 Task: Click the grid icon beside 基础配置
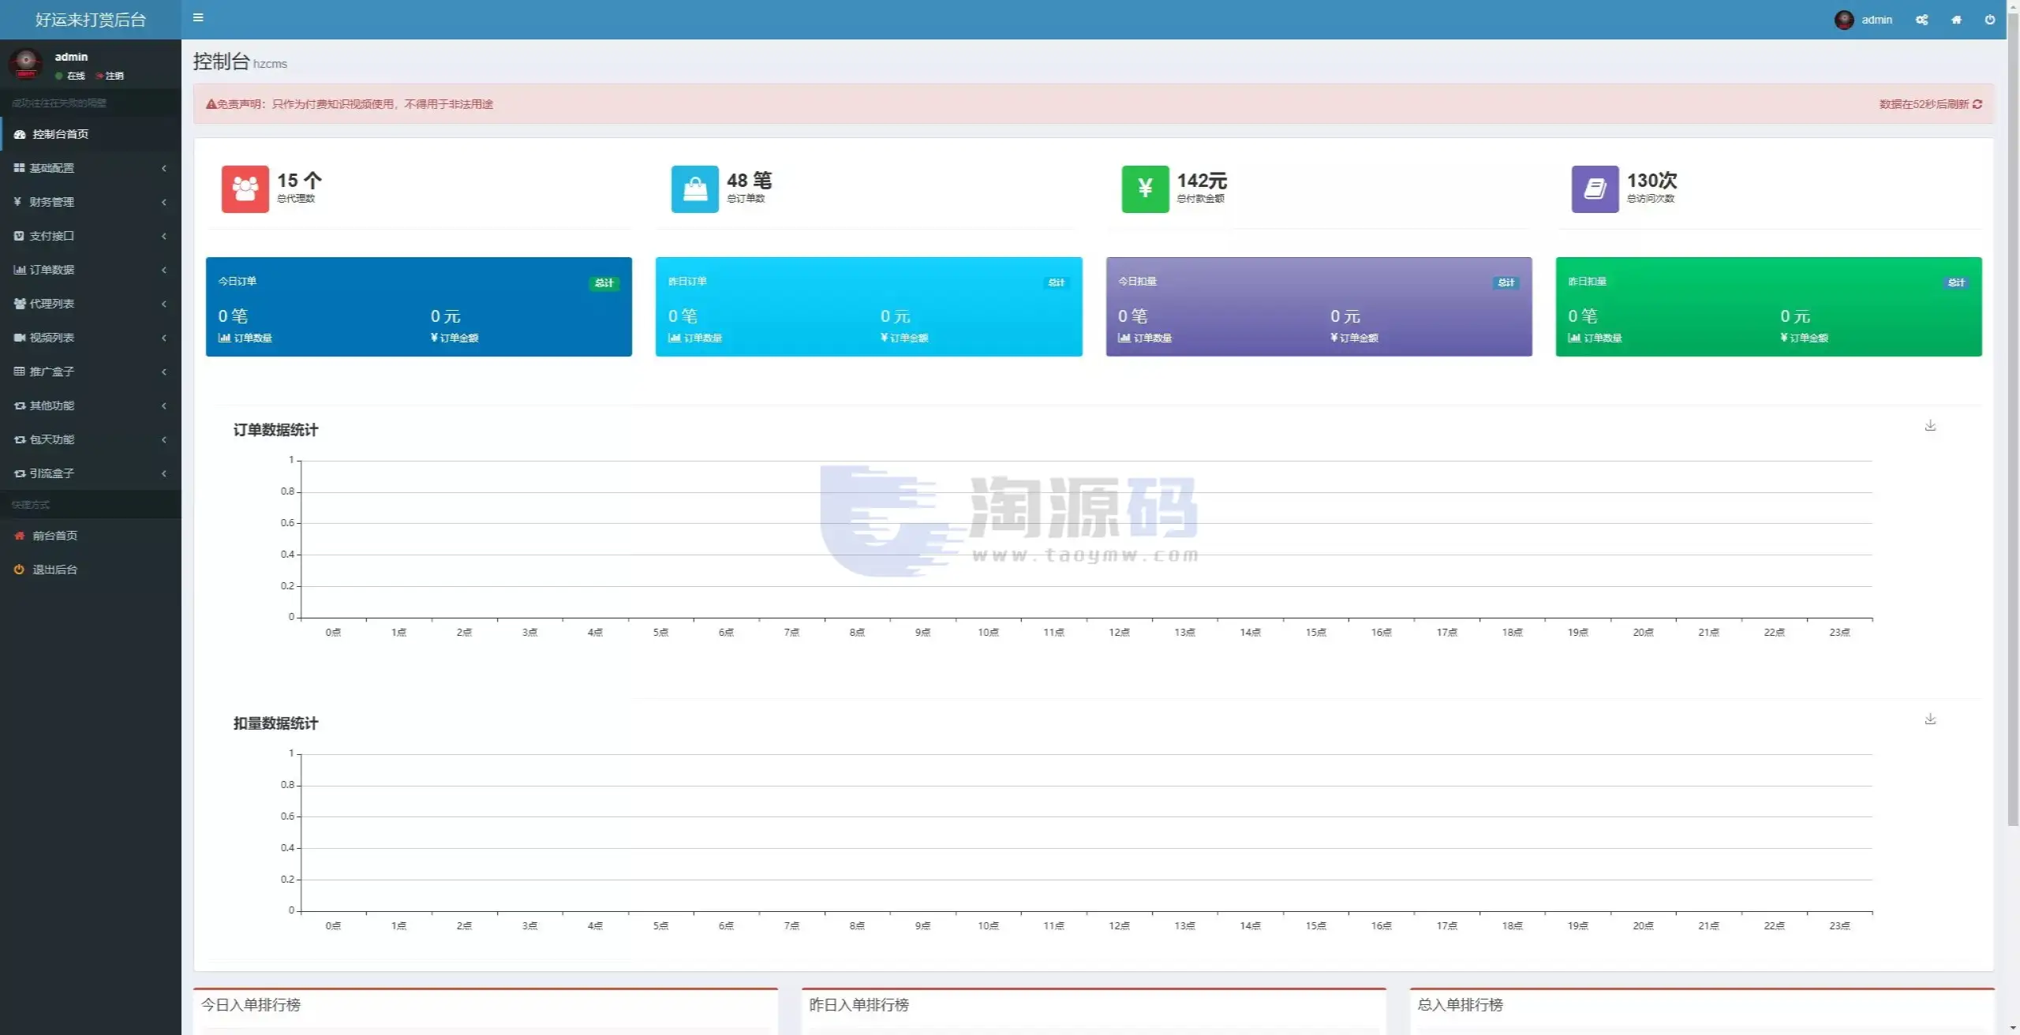[x=19, y=168]
